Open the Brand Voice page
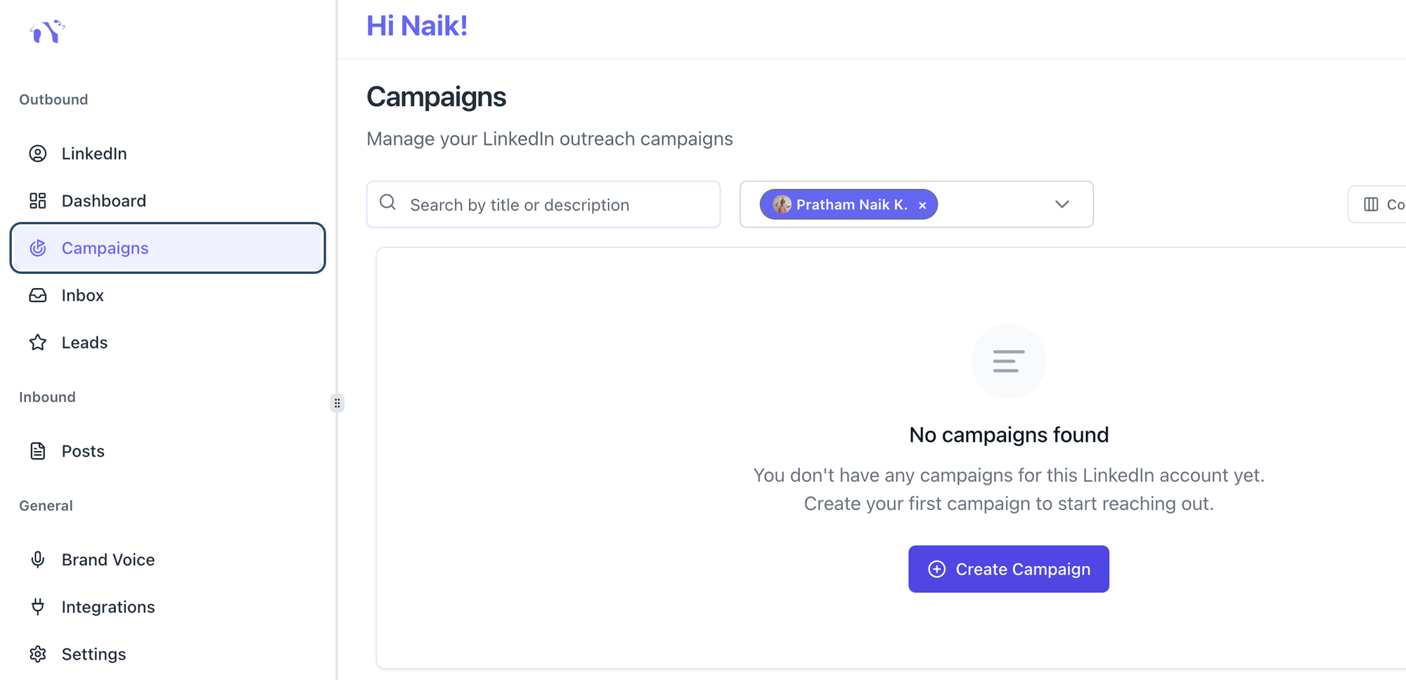The width and height of the screenshot is (1406, 680). (x=108, y=560)
